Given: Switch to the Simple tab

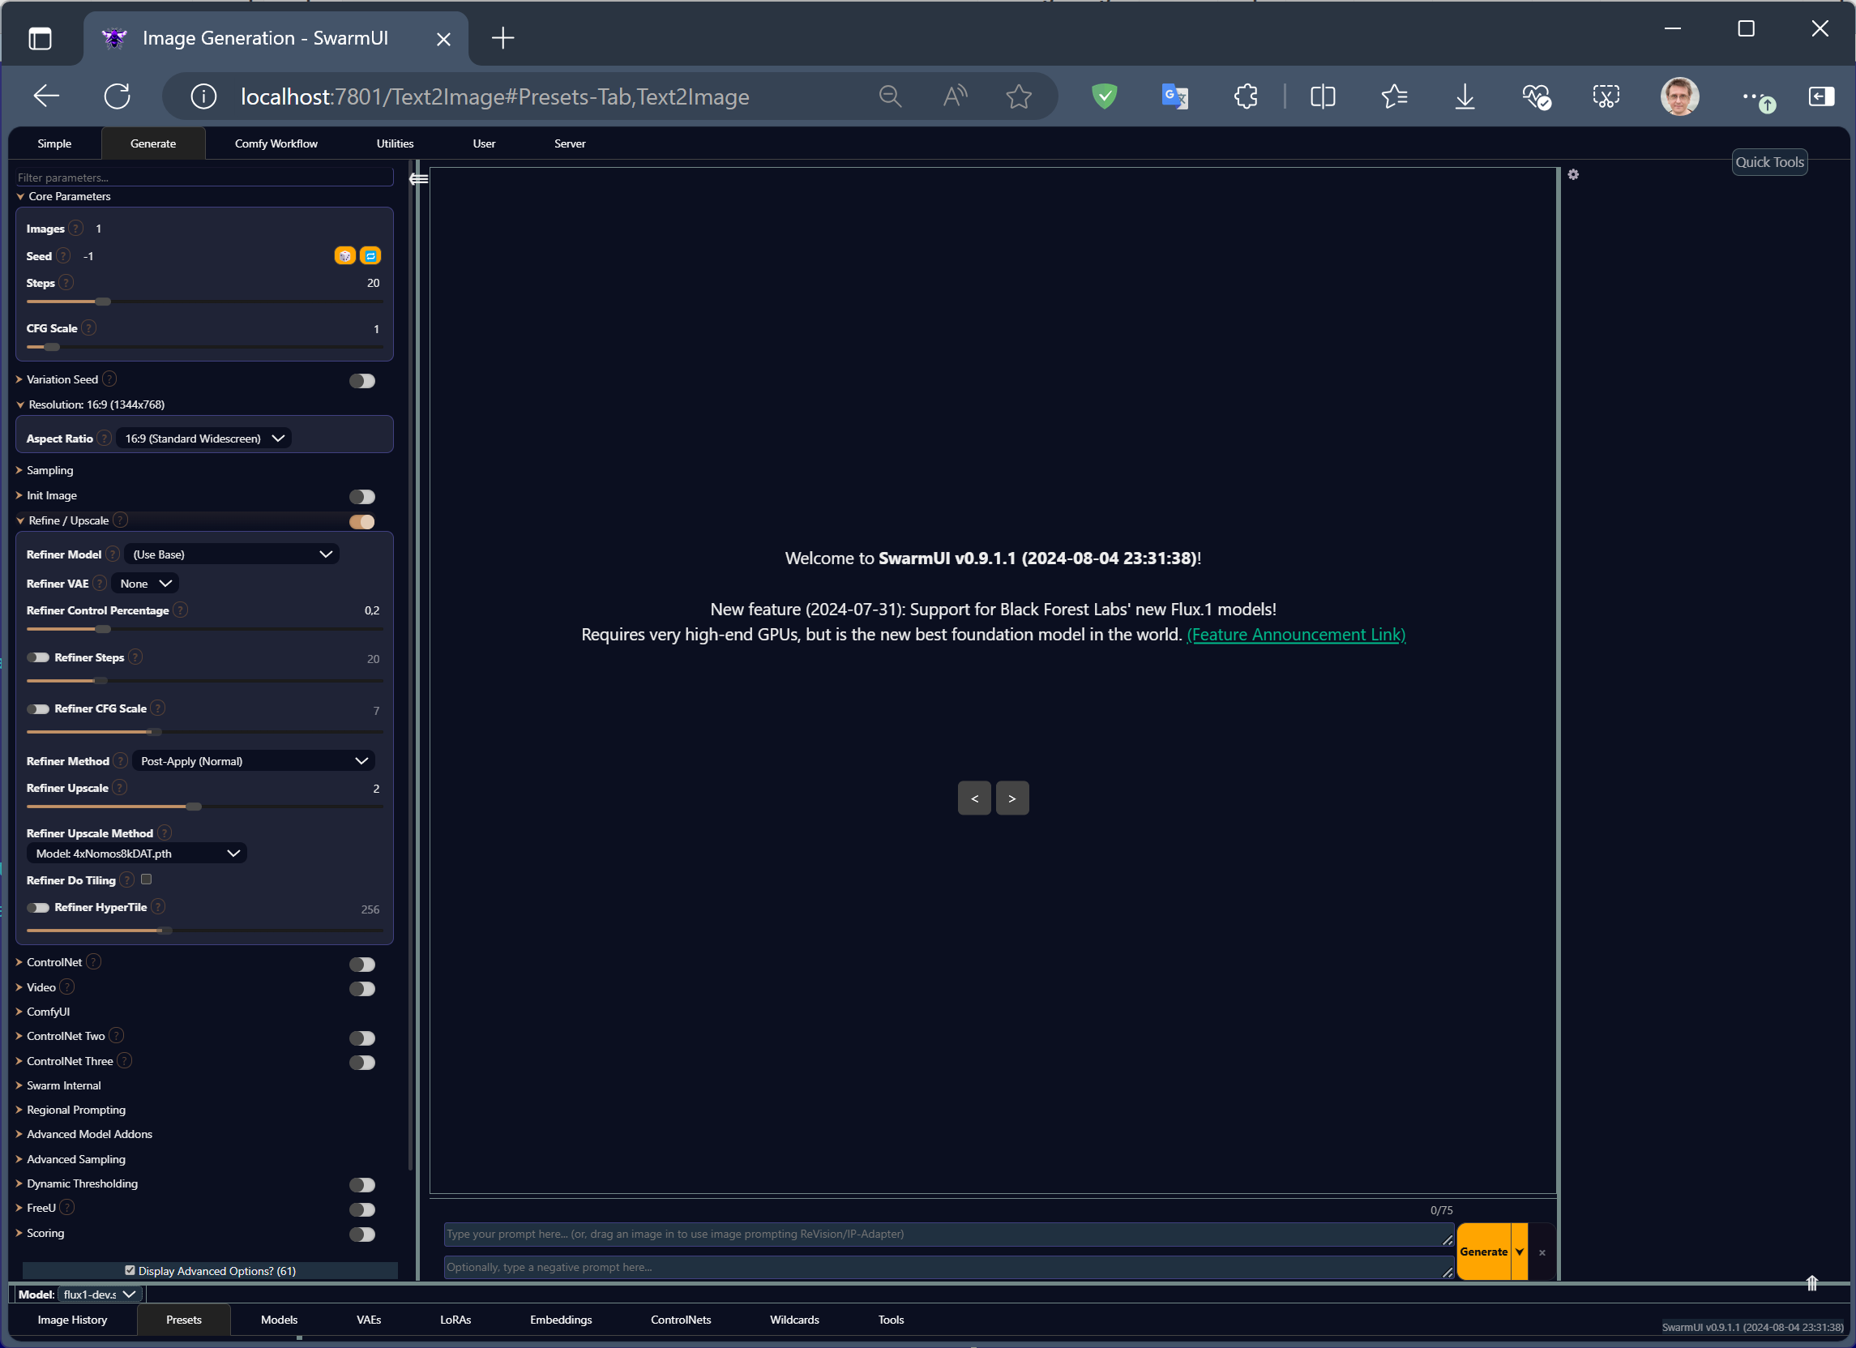Looking at the screenshot, I should pyautogui.click(x=54, y=143).
